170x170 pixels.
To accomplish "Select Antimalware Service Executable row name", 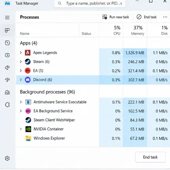I will (x=60, y=102).
